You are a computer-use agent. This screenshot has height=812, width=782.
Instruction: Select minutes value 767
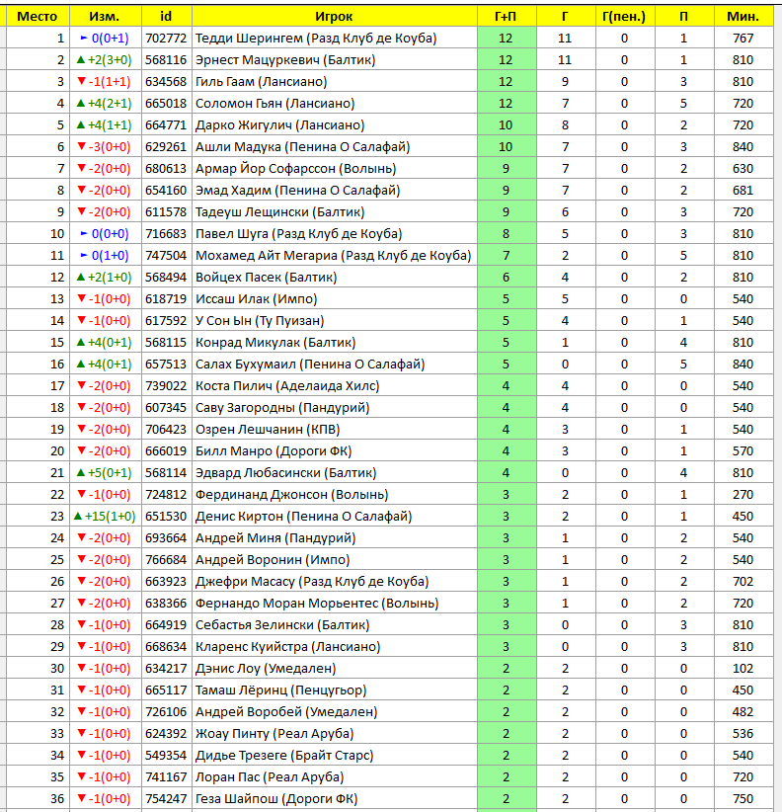click(x=743, y=38)
